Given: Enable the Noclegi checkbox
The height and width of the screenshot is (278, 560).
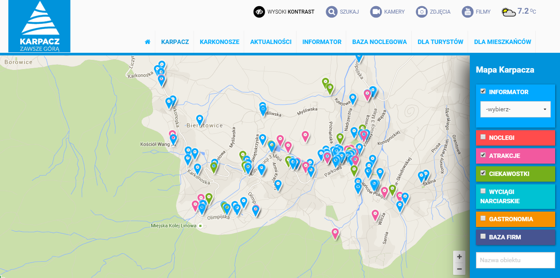Looking at the screenshot, I should click(483, 137).
